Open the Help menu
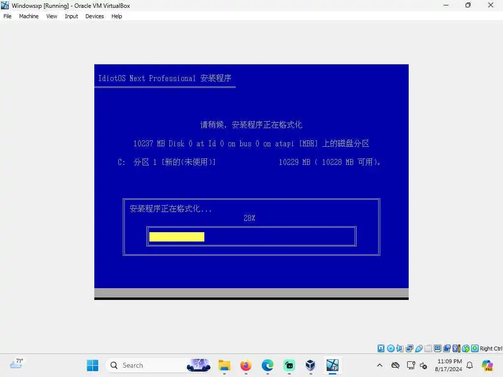503x377 pixels. coord(117,16)
